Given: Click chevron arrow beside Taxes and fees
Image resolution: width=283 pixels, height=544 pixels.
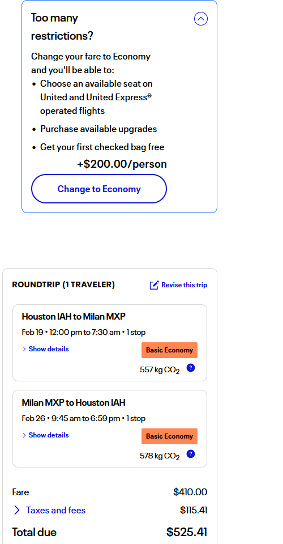Looking at the screenshot, I should [x=16, y=510].
